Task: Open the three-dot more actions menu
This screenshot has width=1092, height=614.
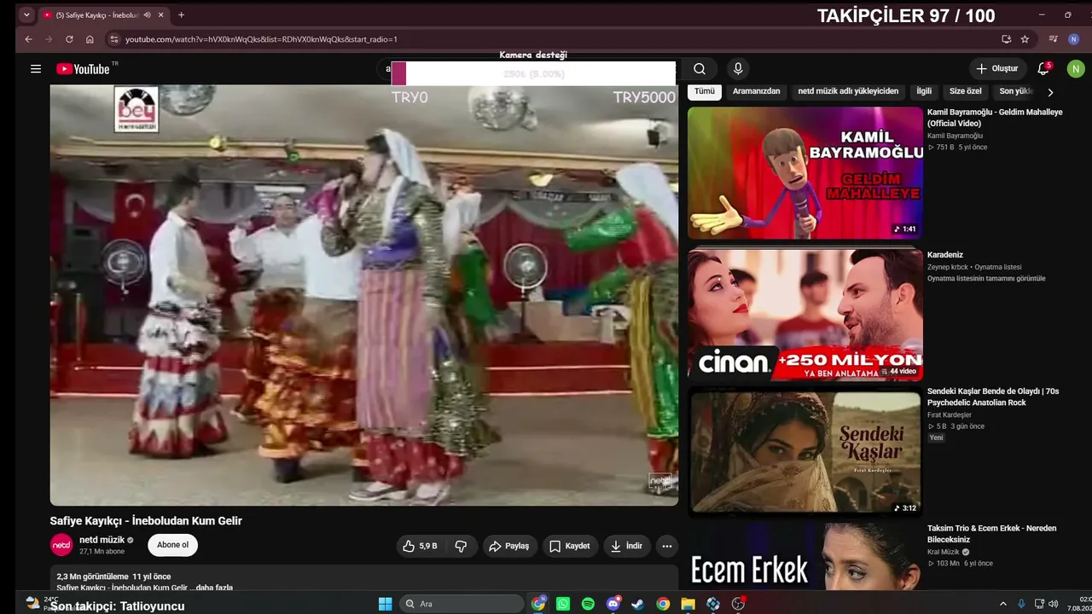Action: point(667,546)
